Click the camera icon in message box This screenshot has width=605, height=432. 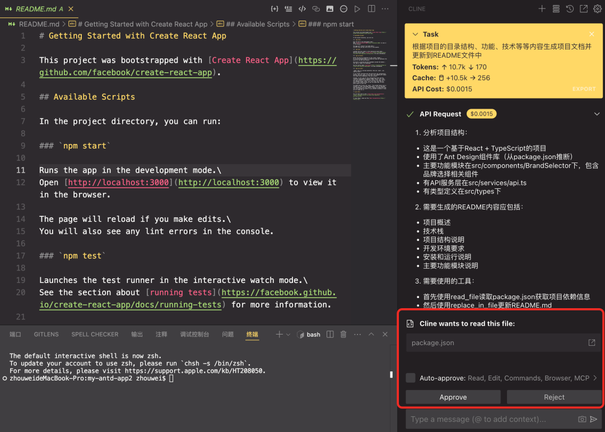tap(582, 419)
